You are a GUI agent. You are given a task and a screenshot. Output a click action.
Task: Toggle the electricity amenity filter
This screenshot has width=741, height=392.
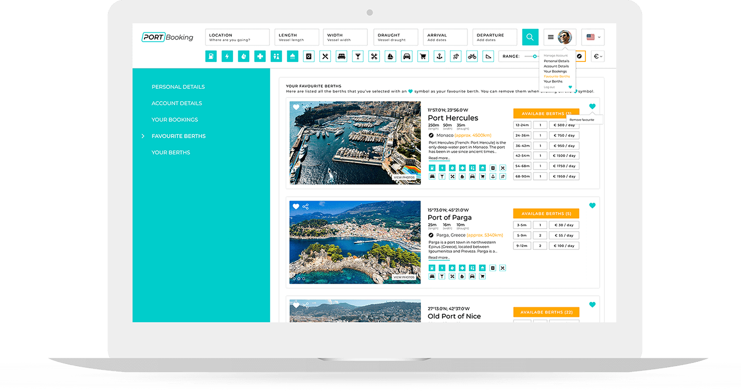pyautogui.click(x=227, y=56)
